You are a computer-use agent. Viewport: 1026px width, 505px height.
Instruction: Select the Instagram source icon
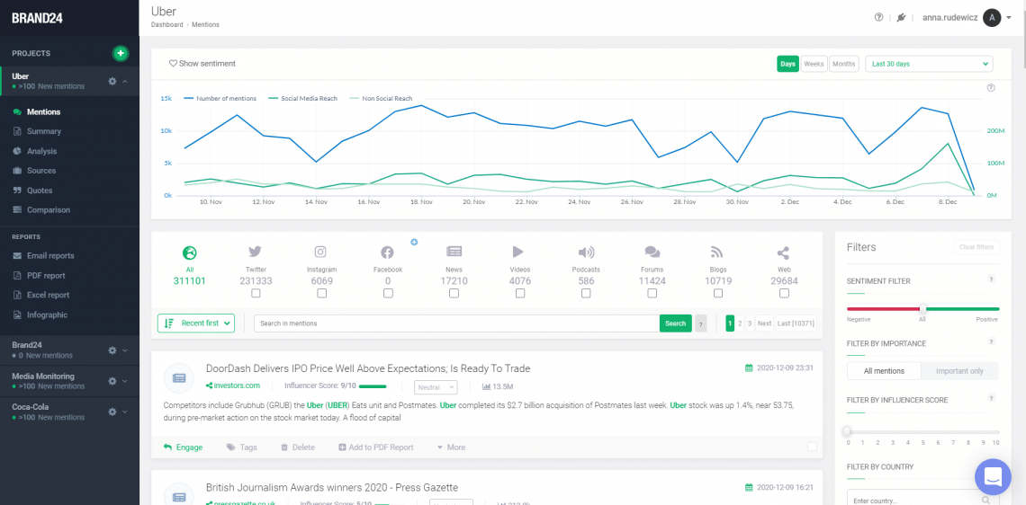click(x=321, y=252)
